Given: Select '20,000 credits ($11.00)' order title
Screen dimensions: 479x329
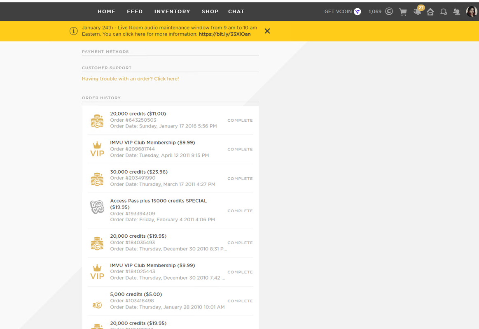Looking at the screenshot, I should [x=138, y=114].
